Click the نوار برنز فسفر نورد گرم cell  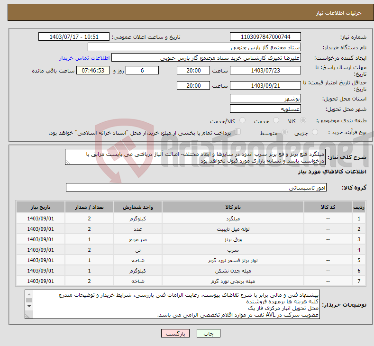[x=233, y=260]
